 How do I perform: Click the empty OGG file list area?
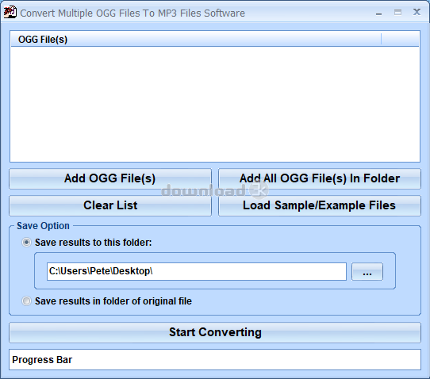(215, 104)
